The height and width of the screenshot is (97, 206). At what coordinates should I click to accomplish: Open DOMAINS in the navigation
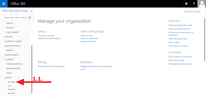pos(10,28)
